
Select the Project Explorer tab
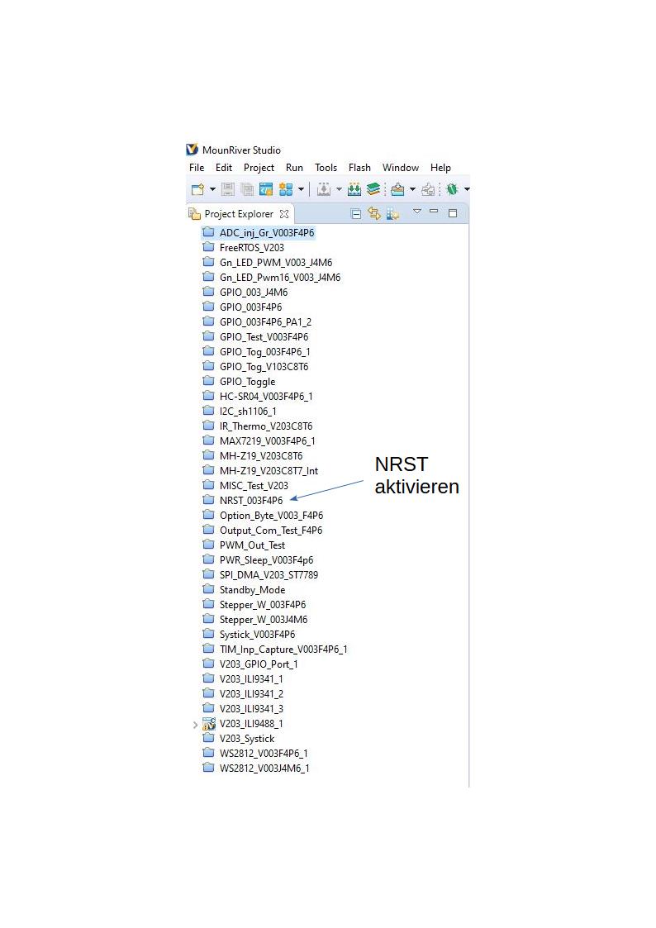(239, 214)
